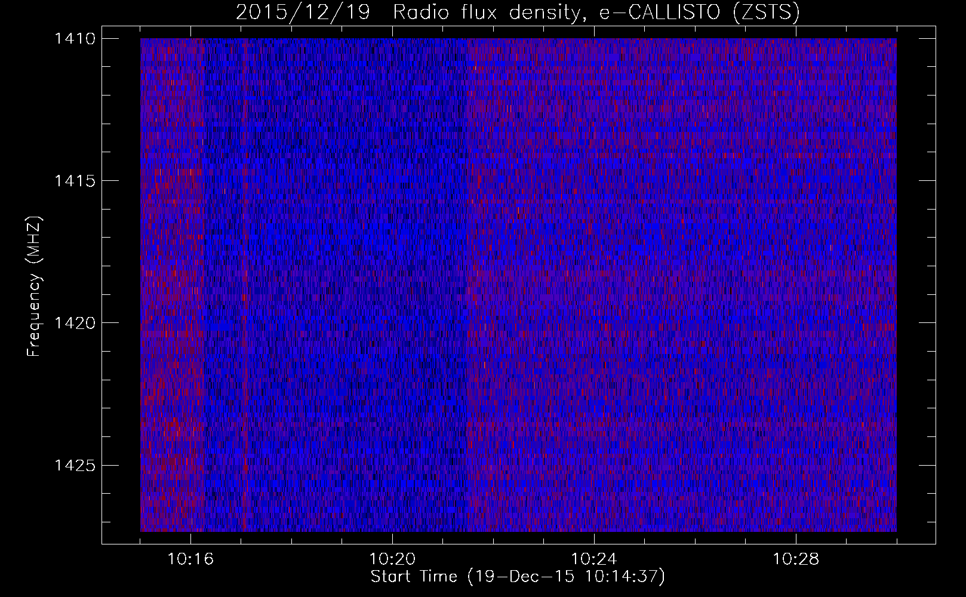The image size is (966, 597).
Task: Select the 1415 frequency axis label
Action: pos(74,181)
